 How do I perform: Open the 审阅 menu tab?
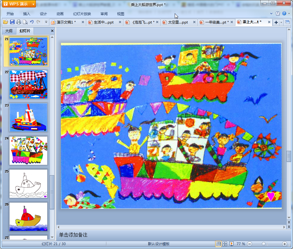coord(104,14)
